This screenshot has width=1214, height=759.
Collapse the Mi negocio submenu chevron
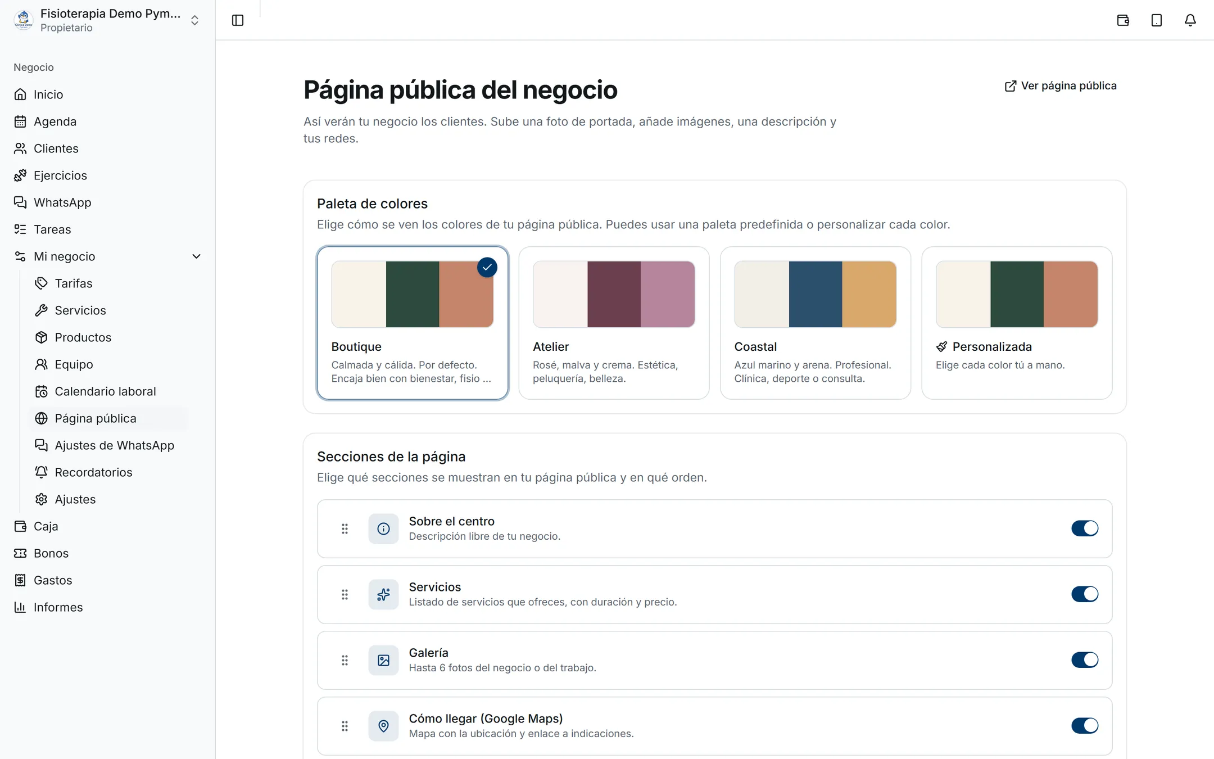[196, 256]
